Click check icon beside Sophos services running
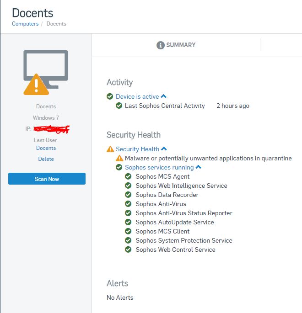Screen dimensions: 302x313 pos(119,167)
